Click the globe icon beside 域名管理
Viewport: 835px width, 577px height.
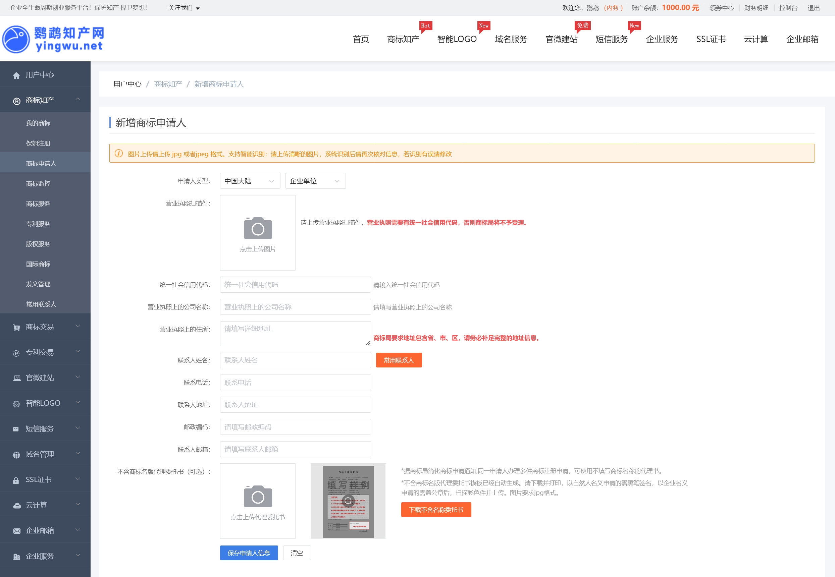(16, 455)
